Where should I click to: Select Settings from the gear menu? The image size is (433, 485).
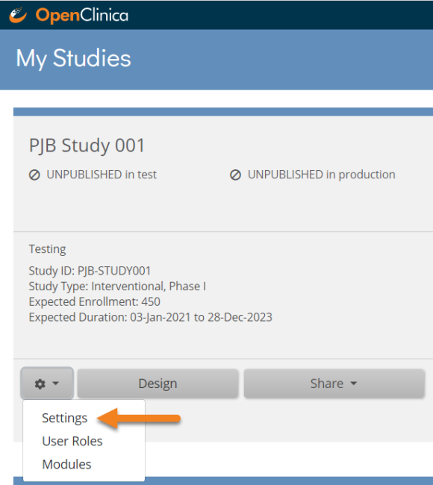[x=65, y=418]
